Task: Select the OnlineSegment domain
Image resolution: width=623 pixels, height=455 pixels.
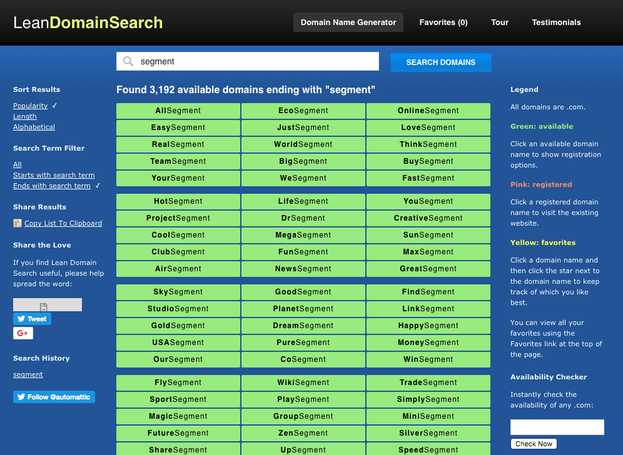Action: click(x=428, y=111)
